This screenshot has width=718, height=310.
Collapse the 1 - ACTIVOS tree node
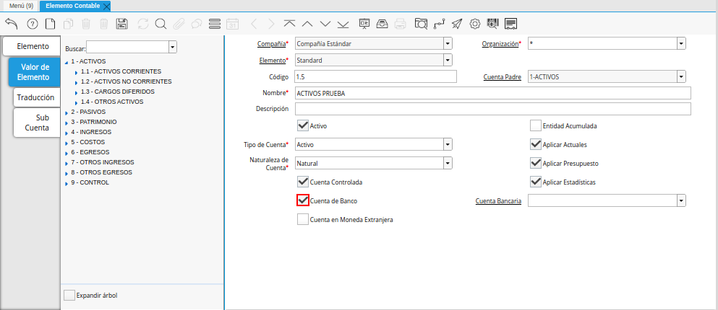[67, 62]
